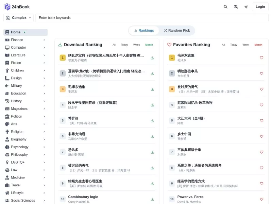Download the book 非暴力沟通

[x=152, y=136]
